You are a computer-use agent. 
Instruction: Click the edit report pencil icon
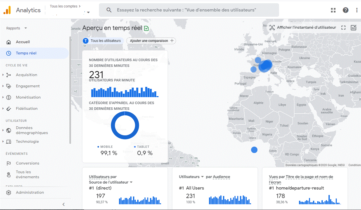(x=353, y=28)
